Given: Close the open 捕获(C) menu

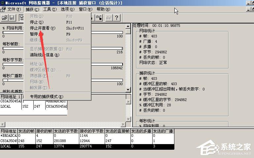Looking at the screenshot, I should pyautogui.click(x=32, y=9).
